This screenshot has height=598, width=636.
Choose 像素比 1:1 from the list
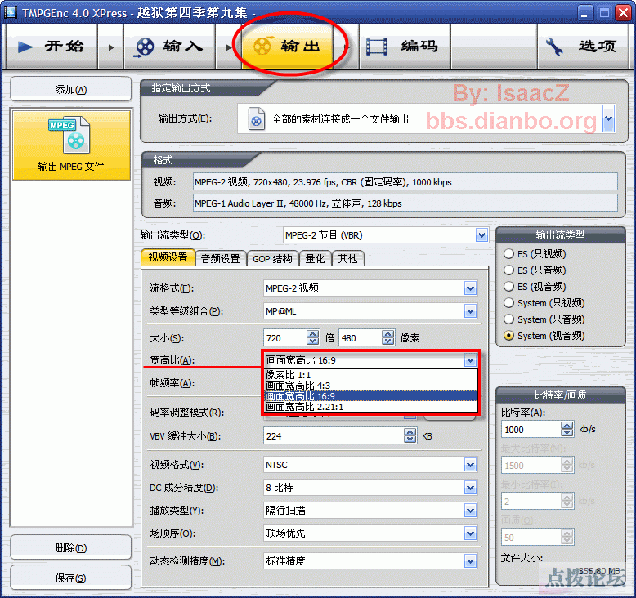pos(371,375)
